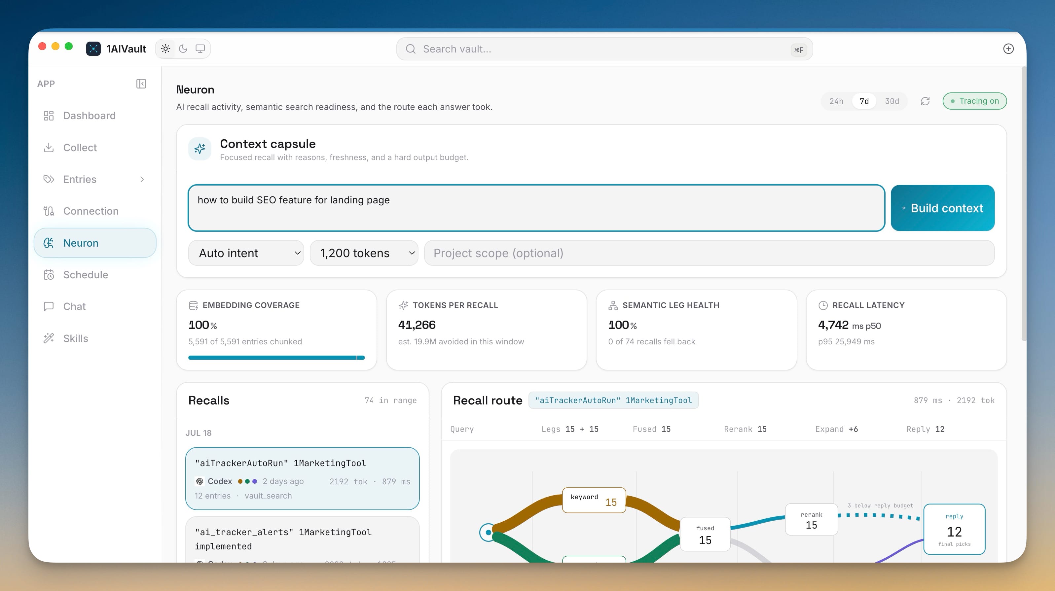Click the fused 15 route node
The height and width of the screenshot is (591, 1055).
point(705,534)
